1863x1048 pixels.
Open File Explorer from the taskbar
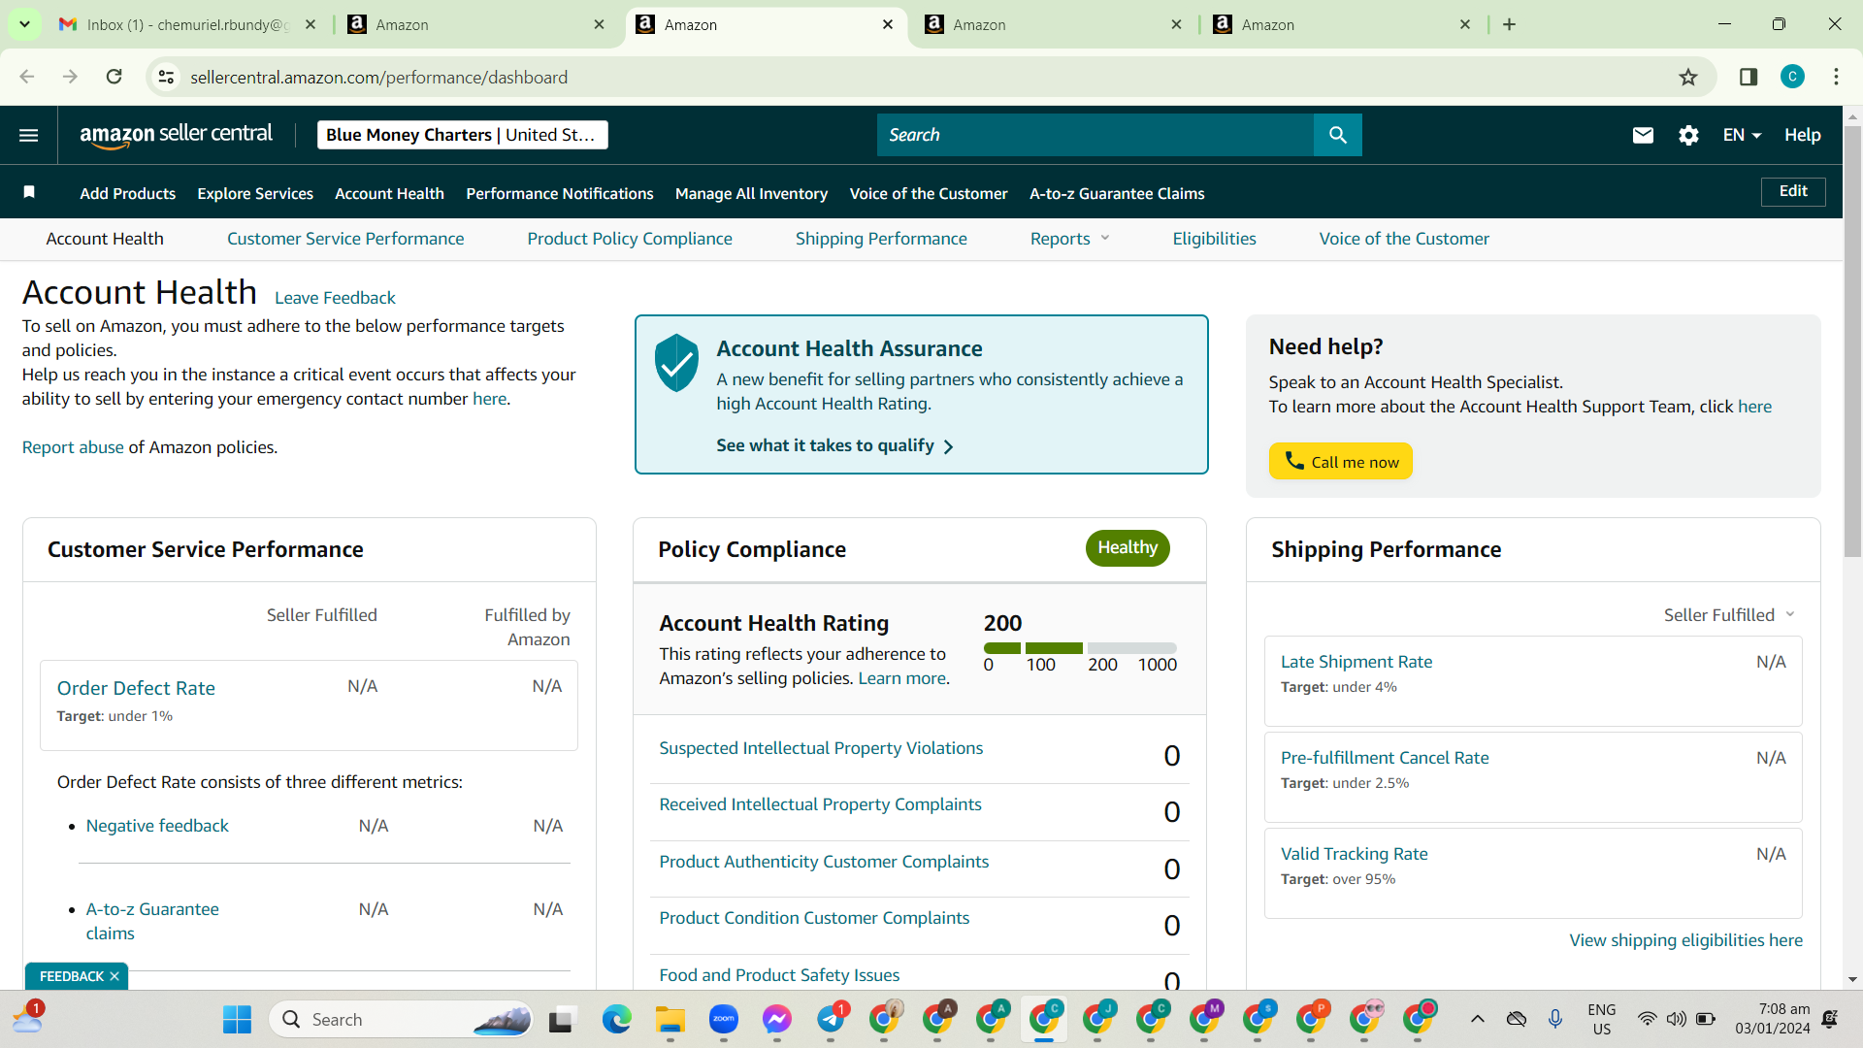coord(670,1019)
